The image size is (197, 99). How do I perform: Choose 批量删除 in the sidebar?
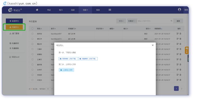(14, 48)
